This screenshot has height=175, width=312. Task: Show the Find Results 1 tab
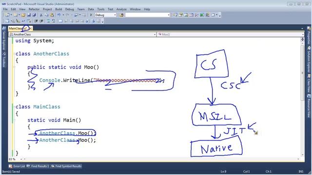[38, 166]
